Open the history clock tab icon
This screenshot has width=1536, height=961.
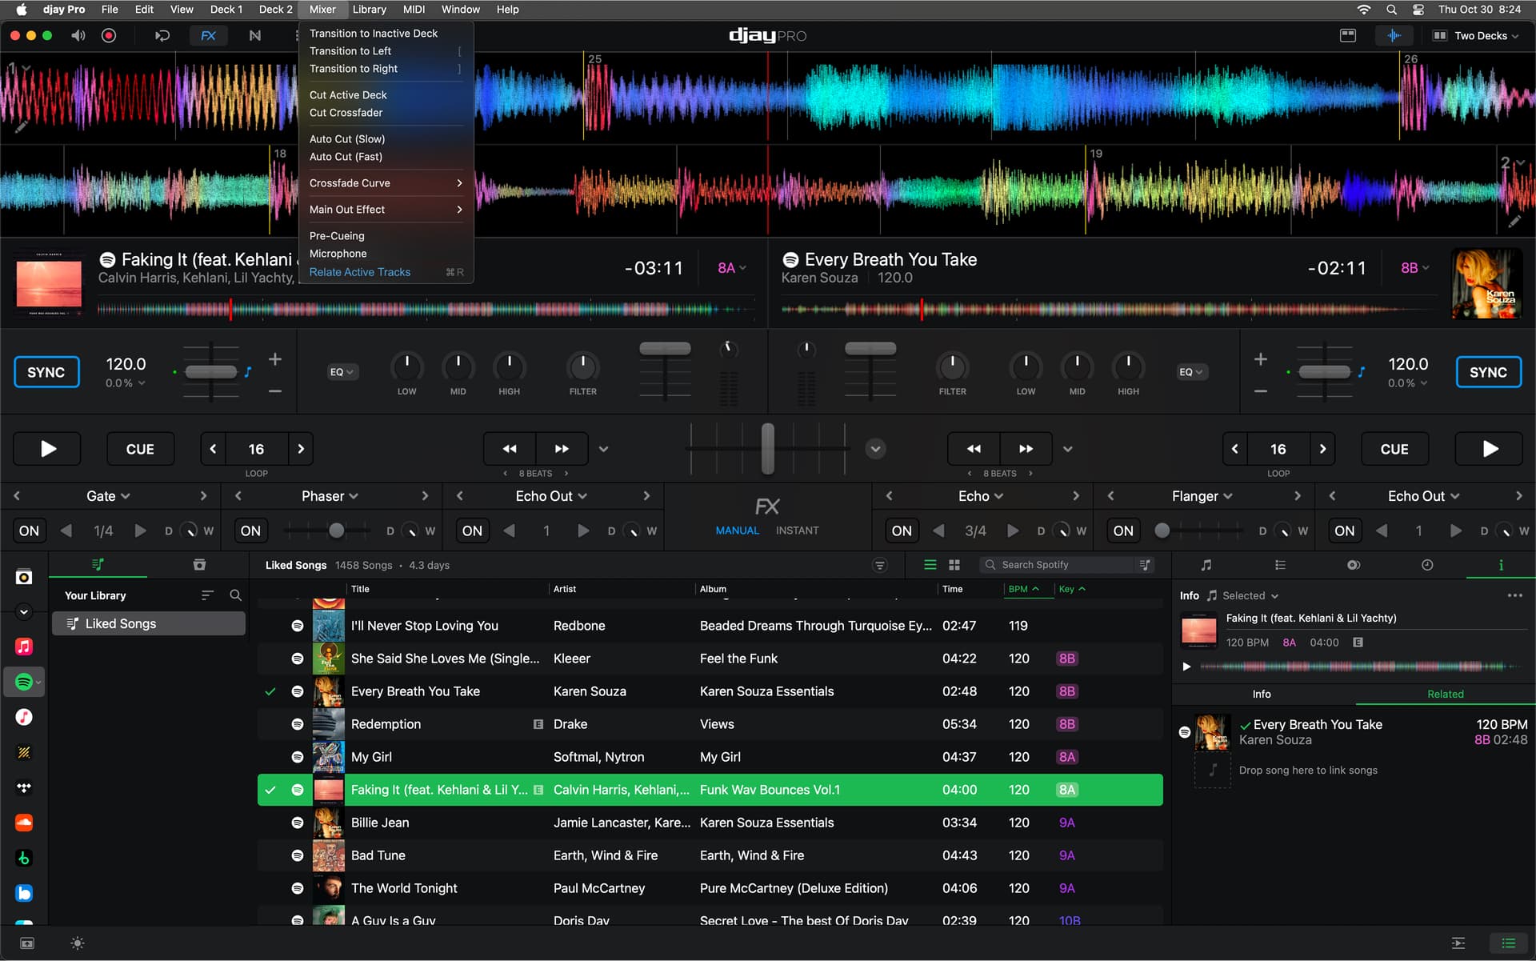click(x=1426, y=565)
